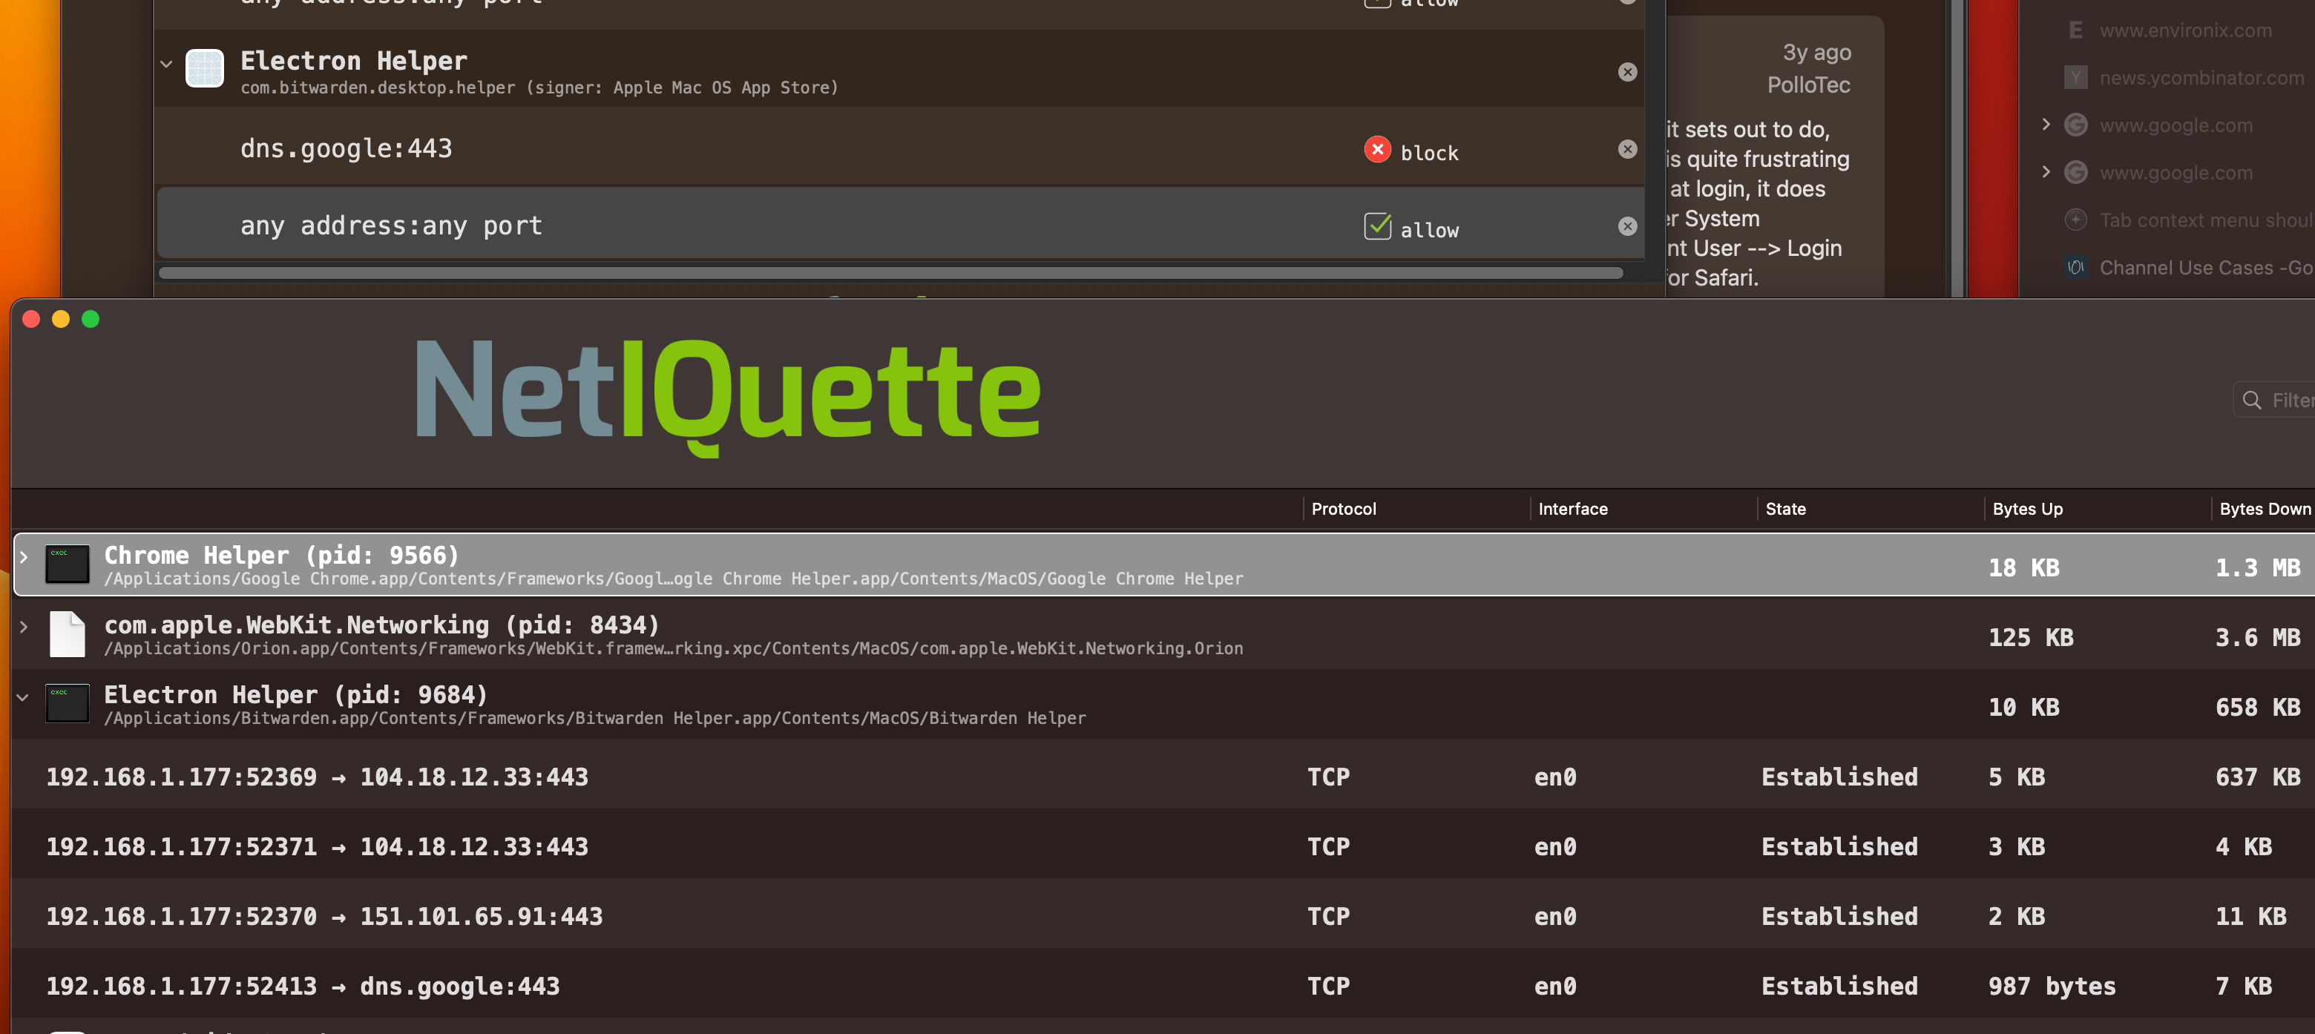Viewport: 2315px width, 1034px height.
Task: Click inside the Filter input field
Action: 2292,401
